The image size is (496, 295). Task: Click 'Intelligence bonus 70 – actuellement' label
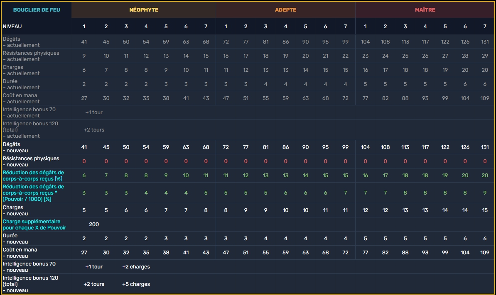pos(29,112)
